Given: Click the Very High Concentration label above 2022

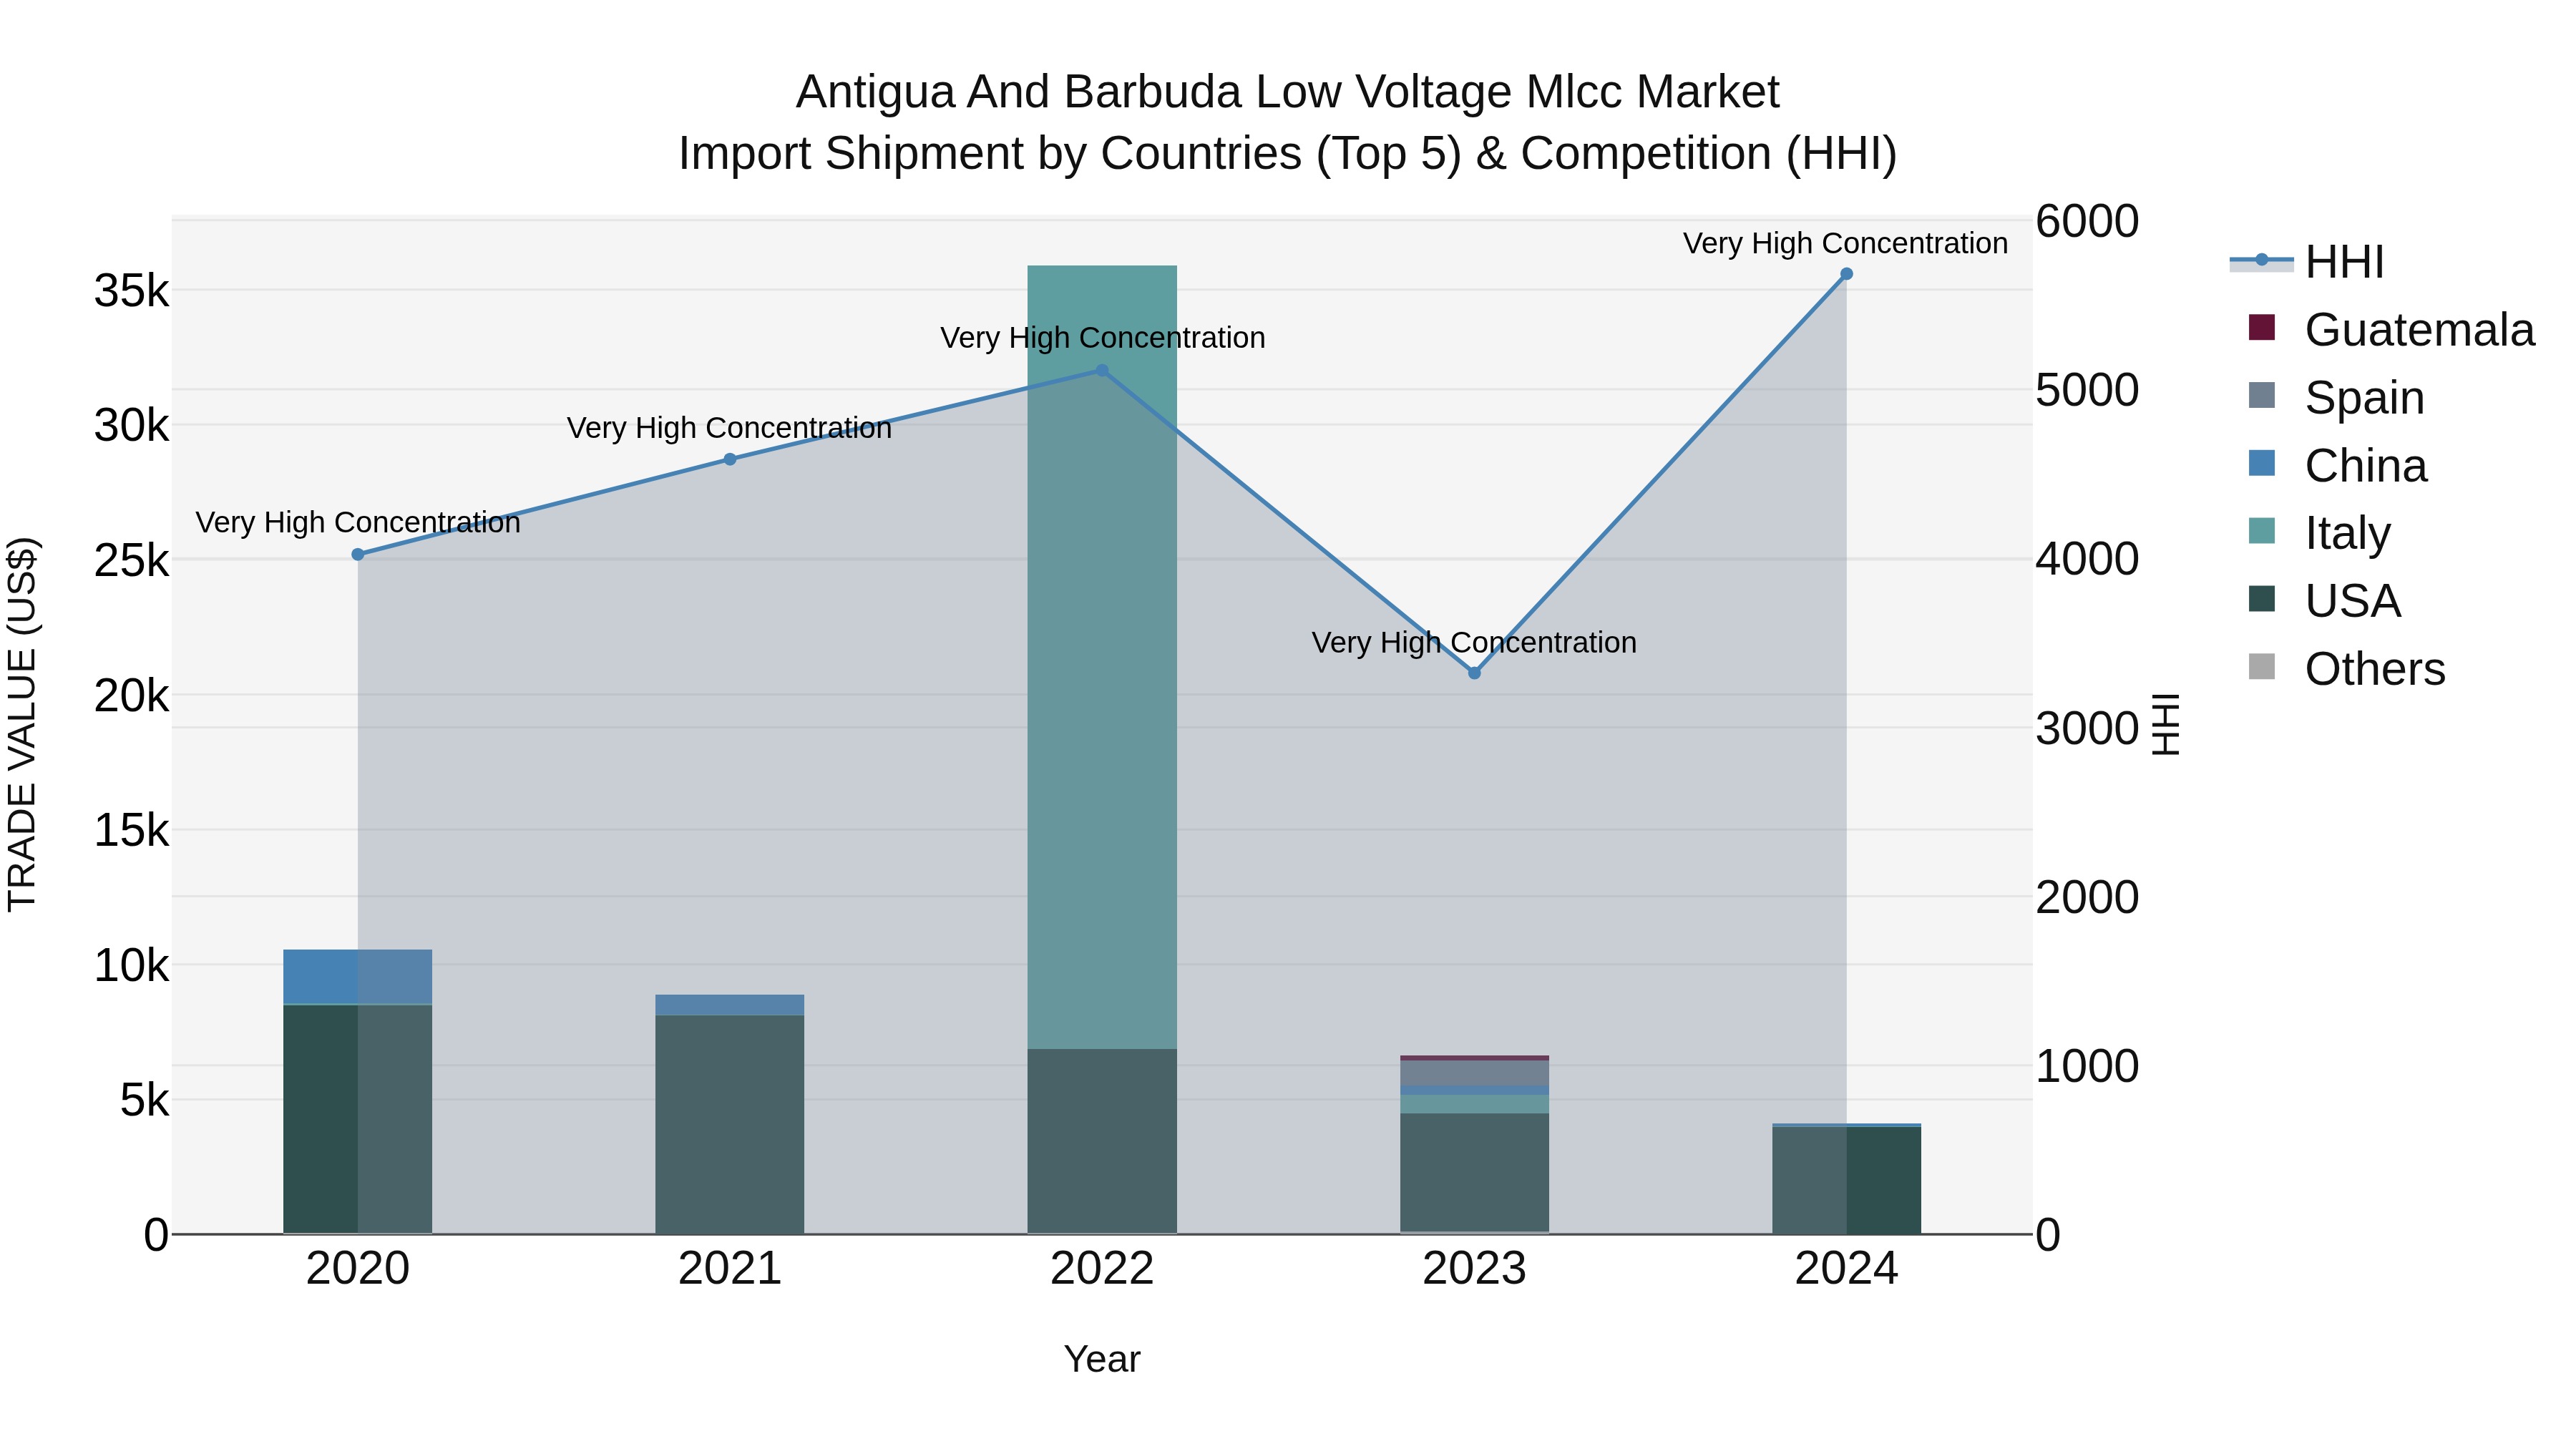Looking at the screenshot, I should click(1103, 338).
